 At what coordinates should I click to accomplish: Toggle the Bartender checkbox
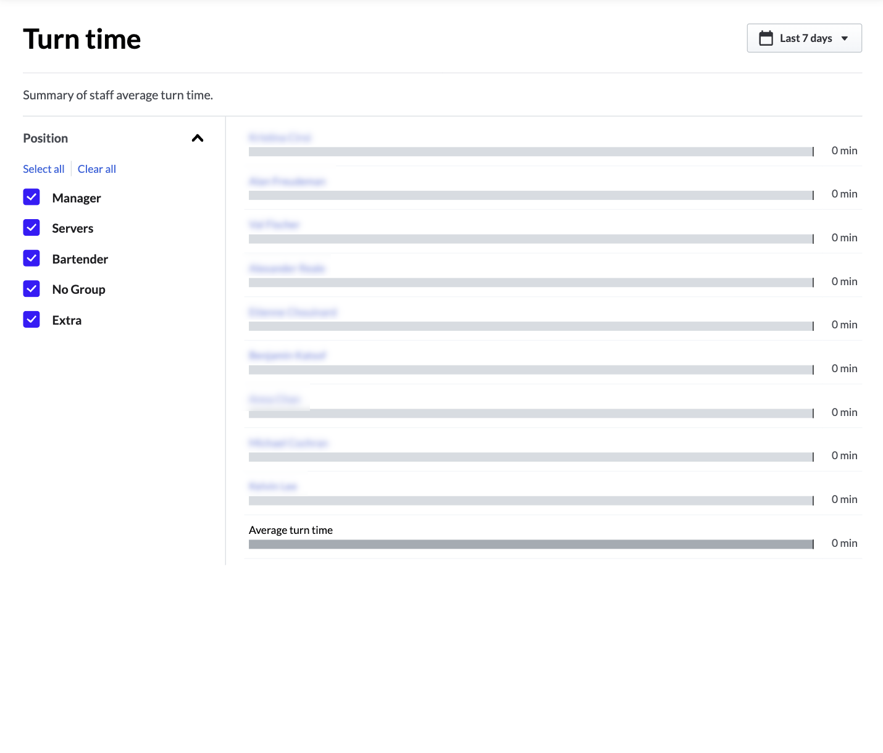pos(31,259)
